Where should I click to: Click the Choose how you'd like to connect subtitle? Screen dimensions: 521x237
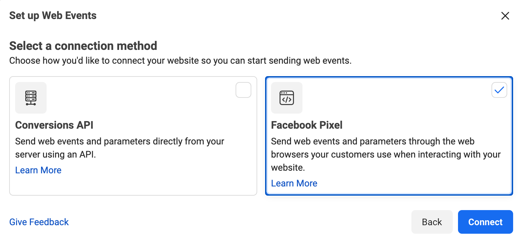(180, 61)
